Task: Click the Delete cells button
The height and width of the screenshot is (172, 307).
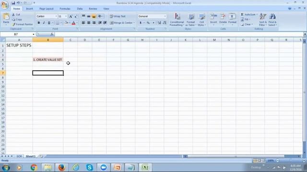Action: coord(223,19)
